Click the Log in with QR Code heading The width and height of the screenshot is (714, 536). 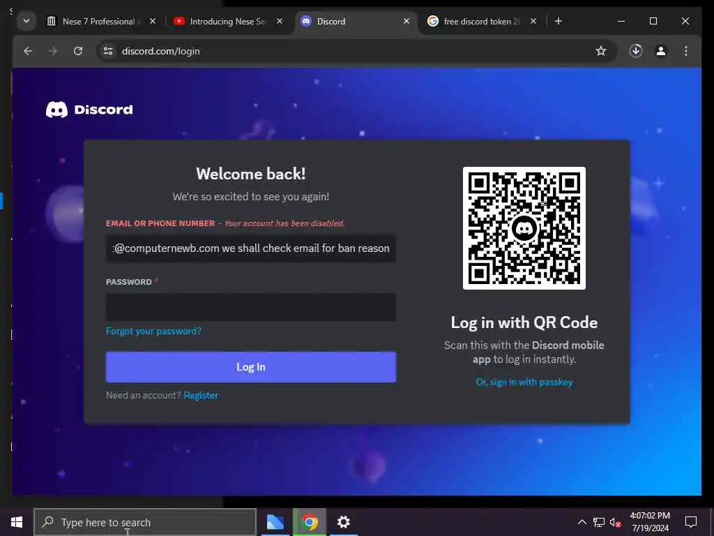pos(524,322)
